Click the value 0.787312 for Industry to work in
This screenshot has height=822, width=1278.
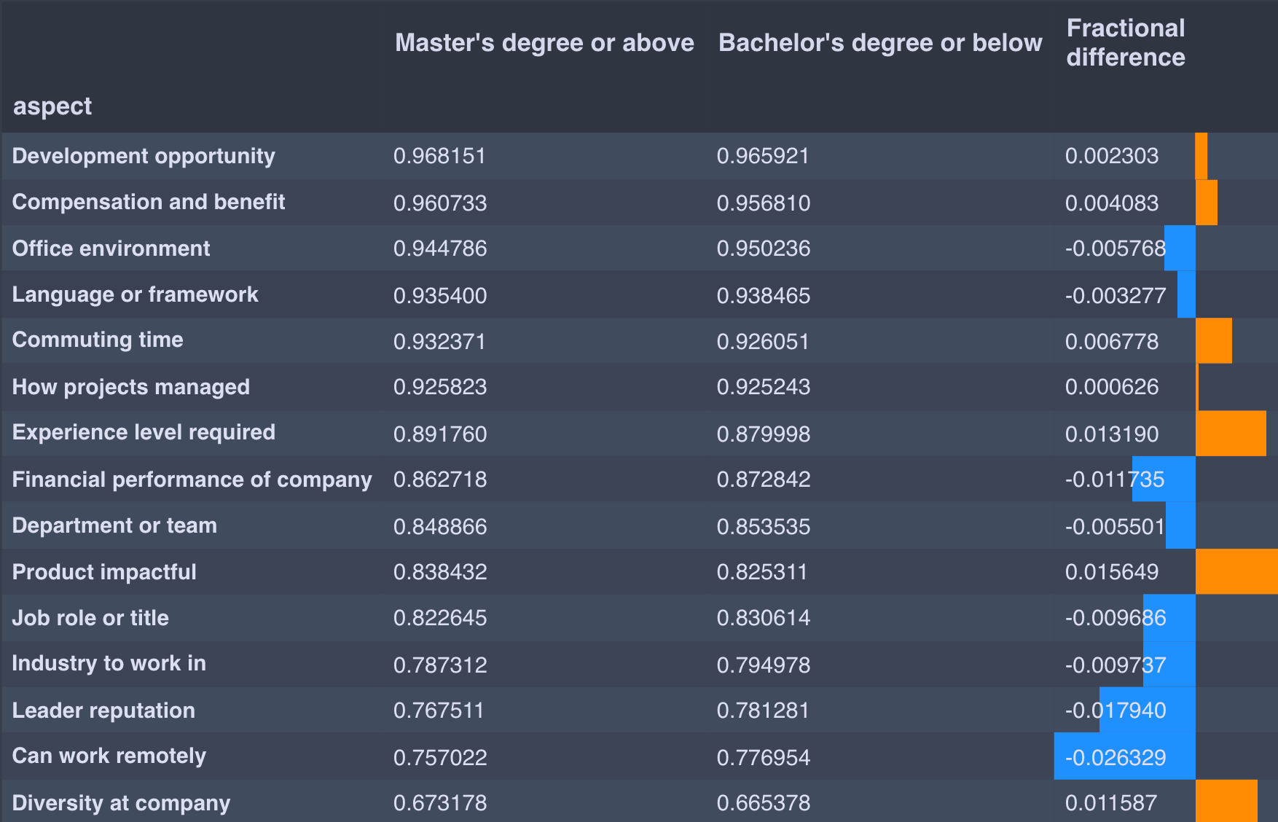(x=440, y=665)
